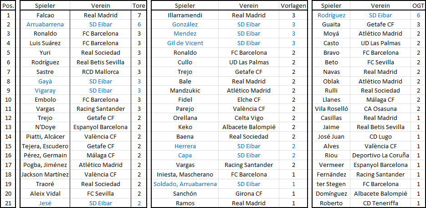Image resolution: width=426 pixels, height=208 pixels.
Task: Select the Vorlagen column header
Action: tap(293, 6)
